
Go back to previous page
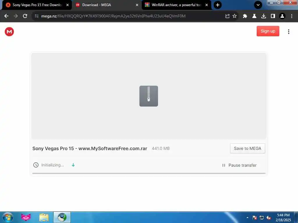[x=6, y=16]
